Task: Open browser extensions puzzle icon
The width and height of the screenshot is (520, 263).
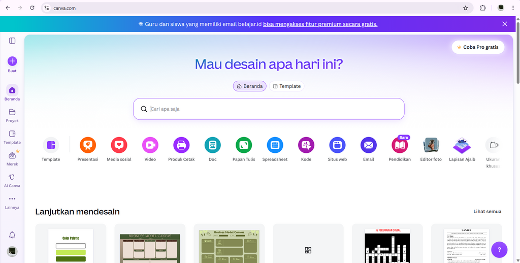Action: [x=483, y=8]
